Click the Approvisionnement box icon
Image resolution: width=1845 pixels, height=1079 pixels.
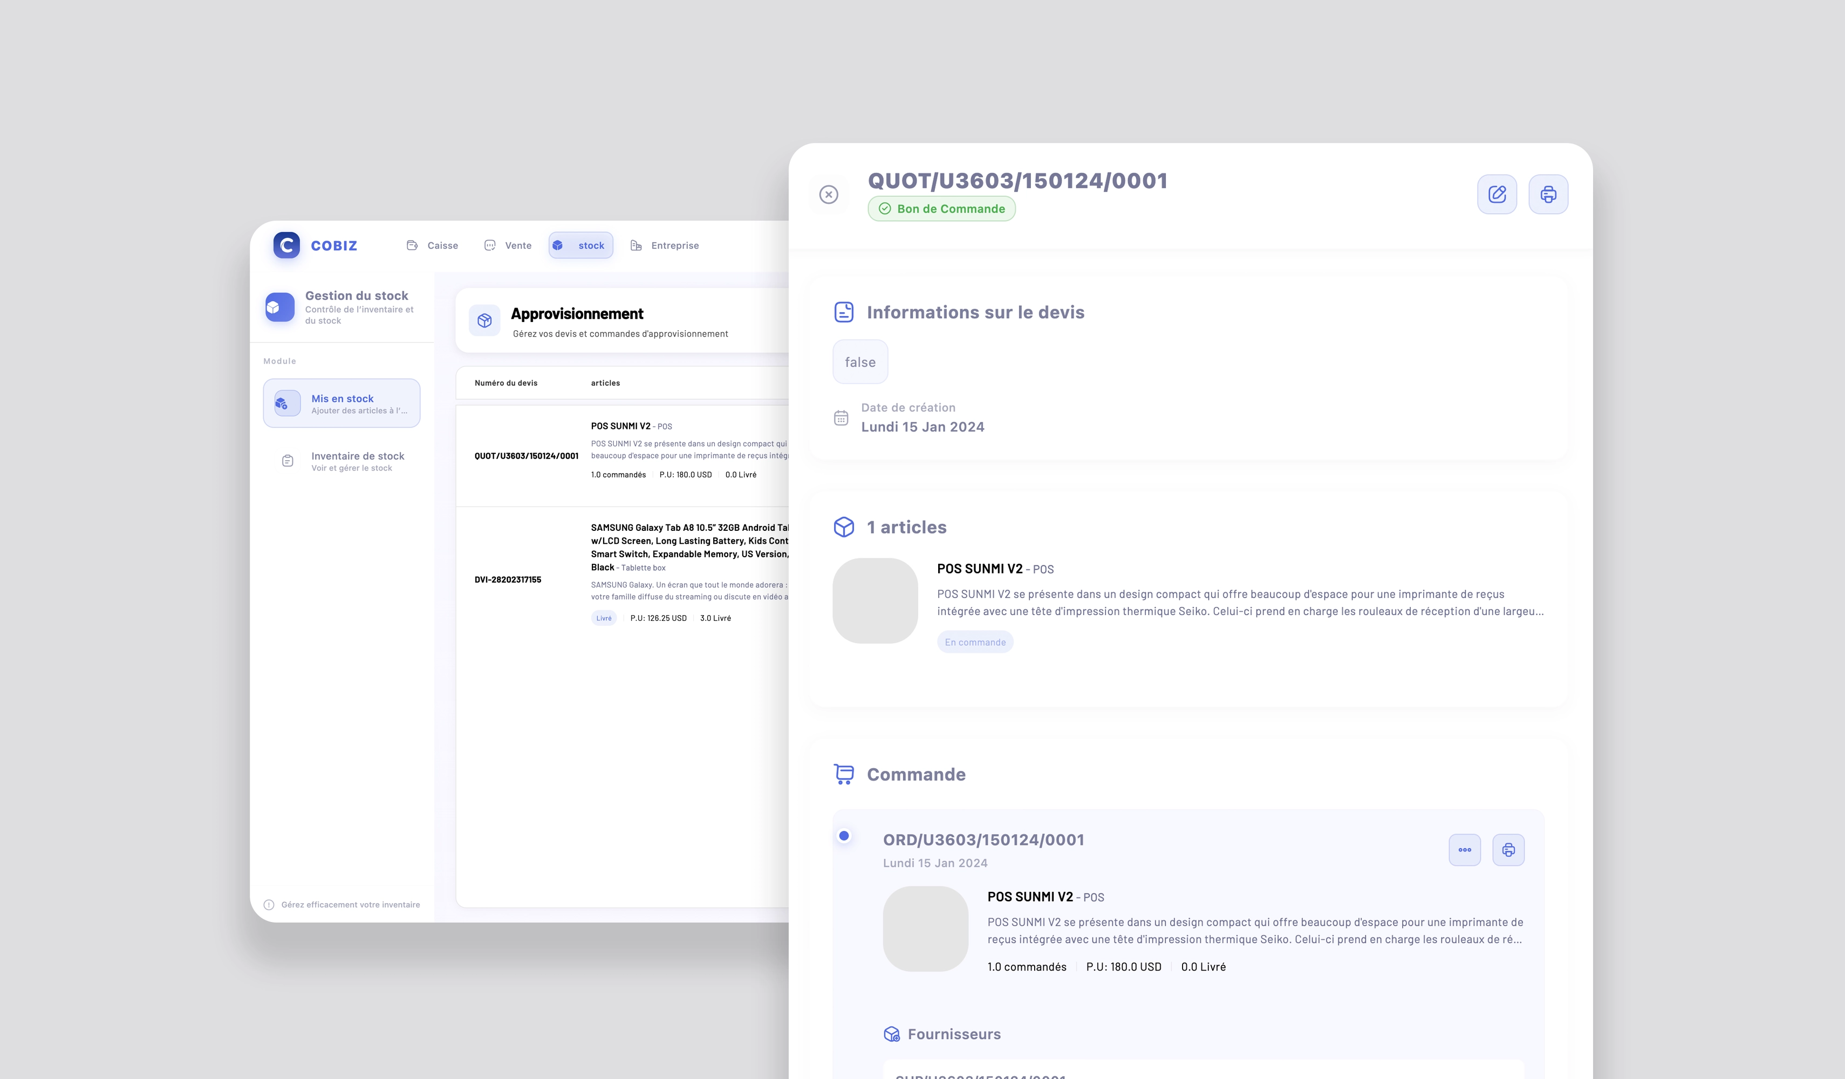pos(484,320)
